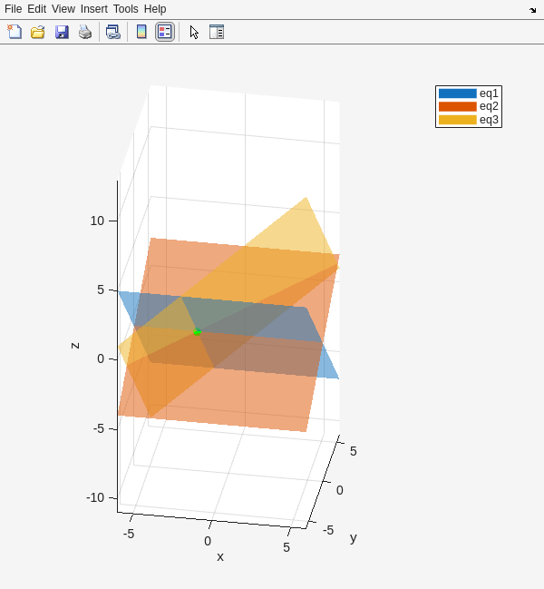
Task: Insert a colorbar from the toolbar
Action: (141, 32)
